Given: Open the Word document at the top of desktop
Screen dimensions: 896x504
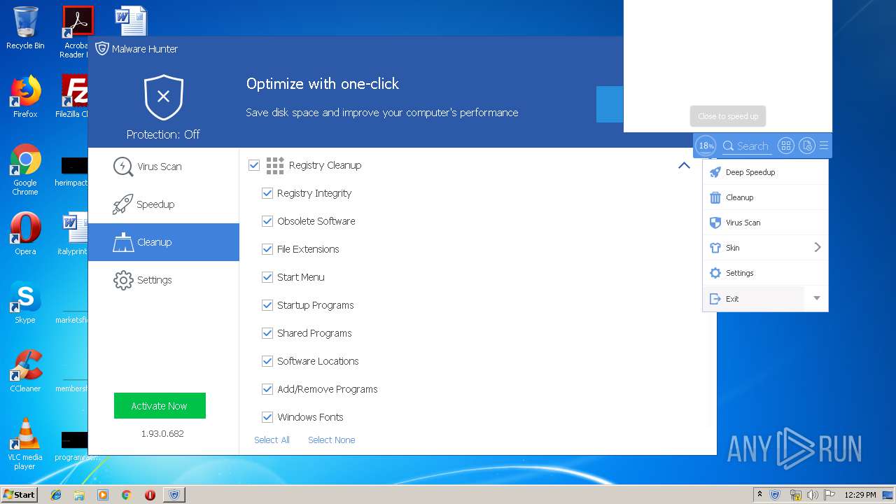Looking at the screenshot, I should pyautogui.click(x=131, y=21).
